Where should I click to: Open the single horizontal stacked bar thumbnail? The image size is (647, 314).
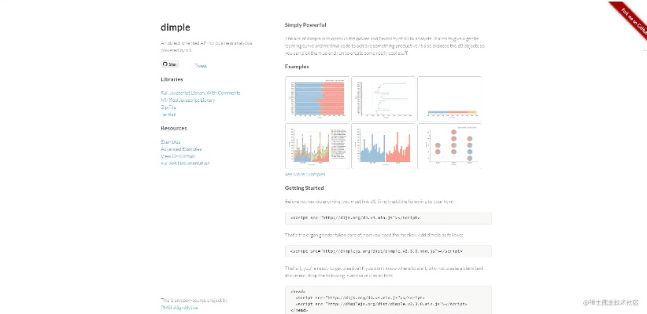point(449,98)
